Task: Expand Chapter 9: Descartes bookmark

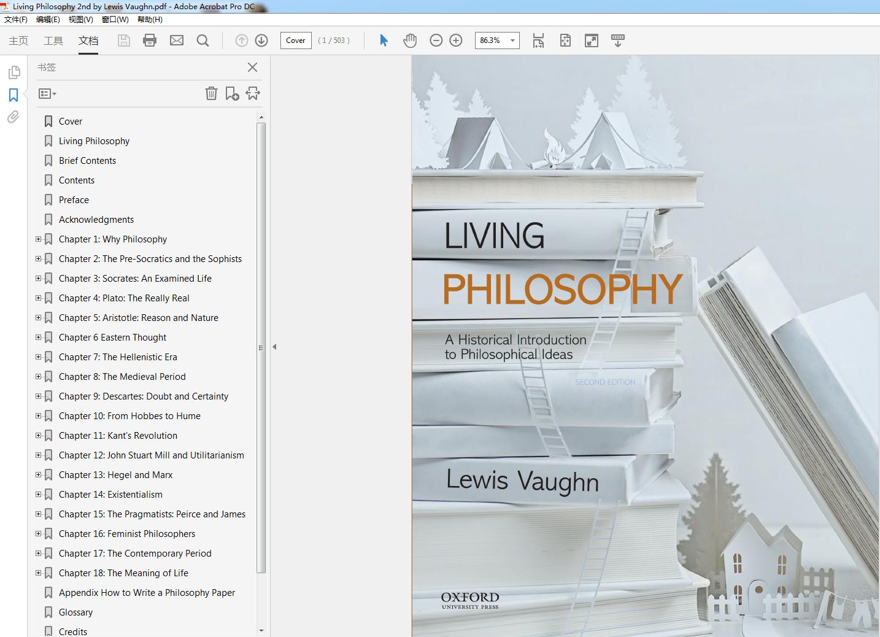Action: (x=39, y=396)
